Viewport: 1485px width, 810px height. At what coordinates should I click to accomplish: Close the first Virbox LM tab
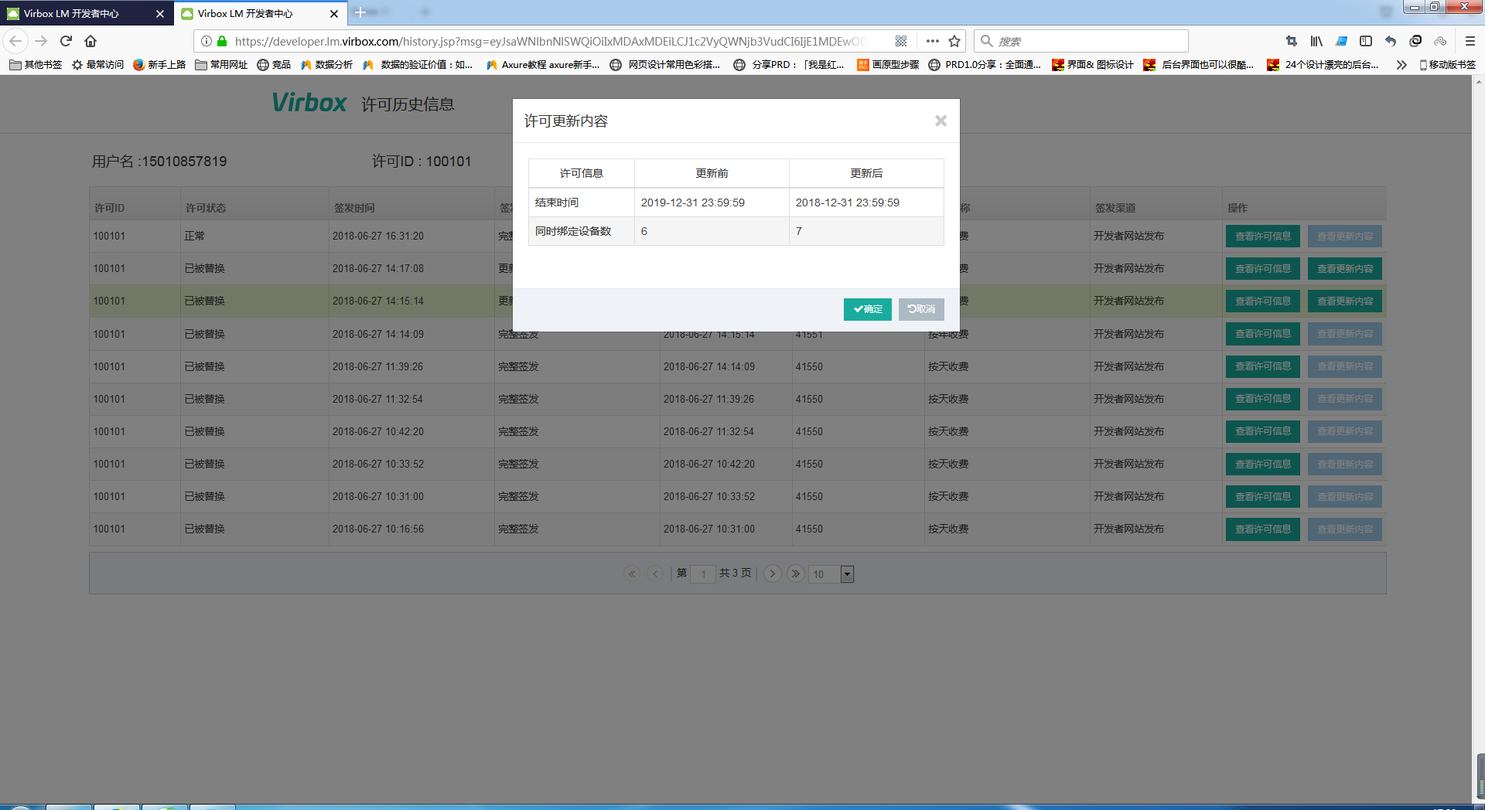pos(160,13)
